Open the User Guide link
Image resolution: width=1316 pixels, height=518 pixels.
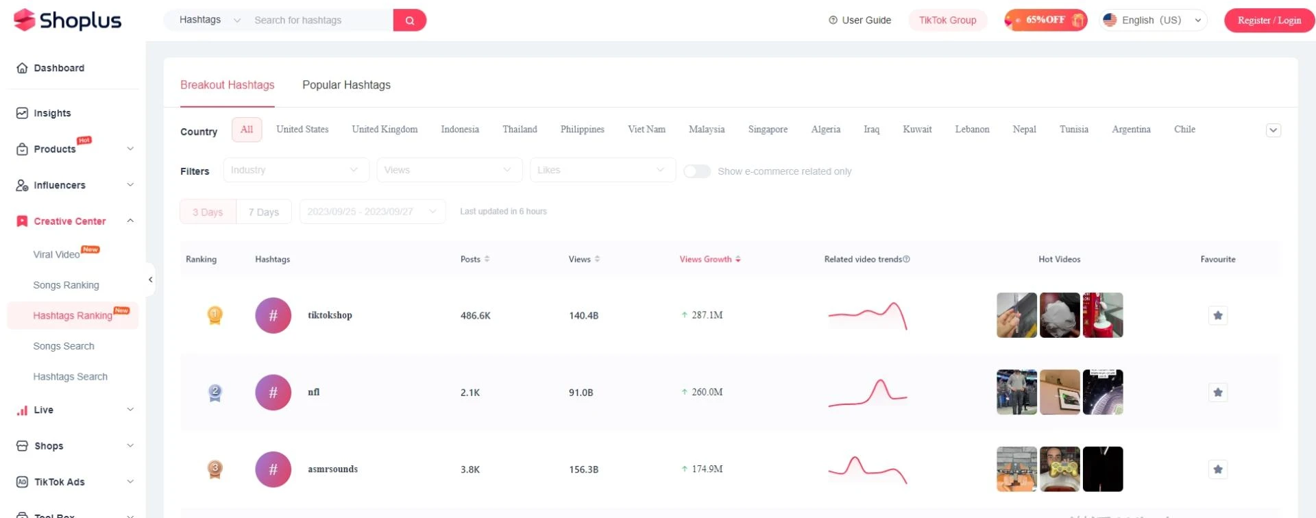pos(860,21)
